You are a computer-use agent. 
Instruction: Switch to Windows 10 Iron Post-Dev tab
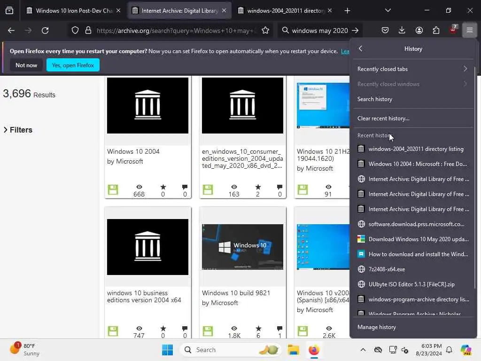click(x=74, y=11)
